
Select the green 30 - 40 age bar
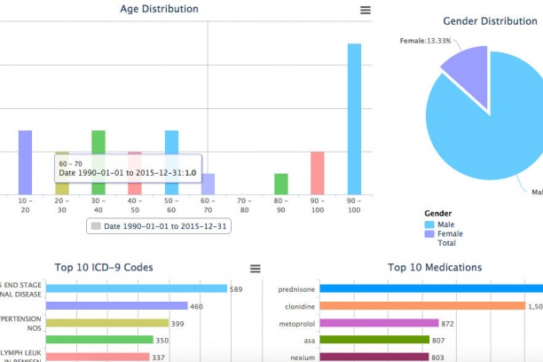pyautogui.click(x=98, y=162)
